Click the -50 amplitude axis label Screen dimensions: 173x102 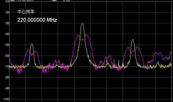coord(7,45)
